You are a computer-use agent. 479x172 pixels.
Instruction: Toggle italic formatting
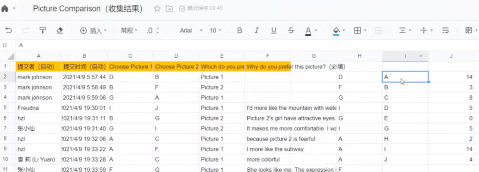pos(256,31)
